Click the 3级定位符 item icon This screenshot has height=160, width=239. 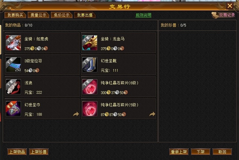tap(13, 65)
